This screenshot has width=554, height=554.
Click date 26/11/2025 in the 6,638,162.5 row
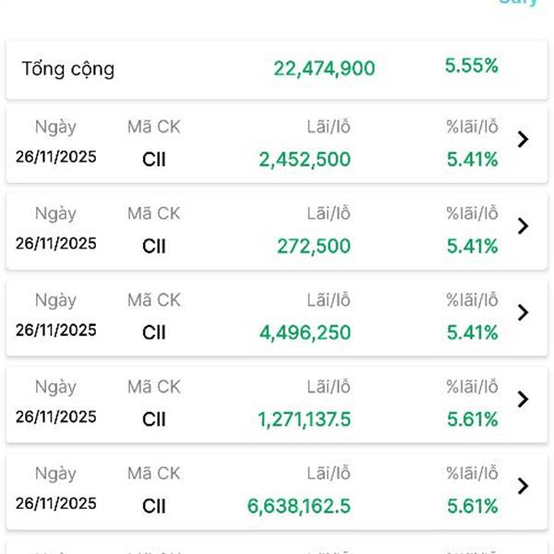click(55, 503)
